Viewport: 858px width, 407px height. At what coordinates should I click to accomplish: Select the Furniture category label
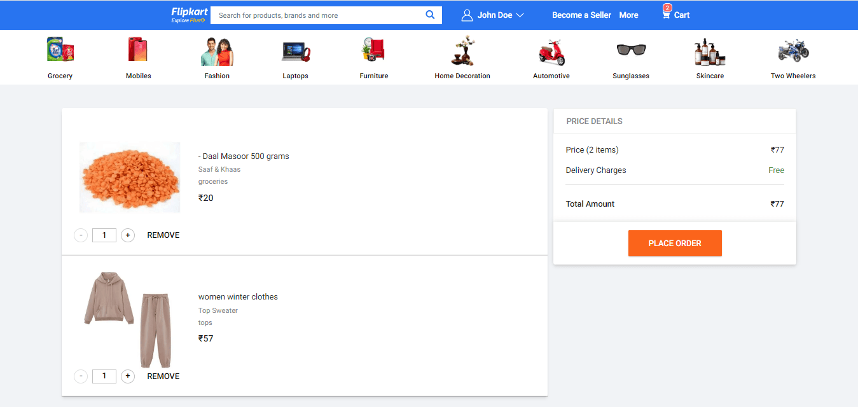374,76
